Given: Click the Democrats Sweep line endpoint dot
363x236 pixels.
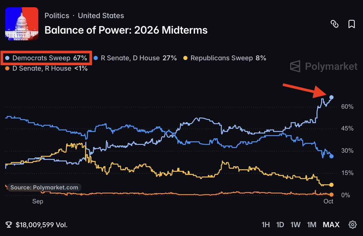Looking at the screenshot, I should point(331,97).
